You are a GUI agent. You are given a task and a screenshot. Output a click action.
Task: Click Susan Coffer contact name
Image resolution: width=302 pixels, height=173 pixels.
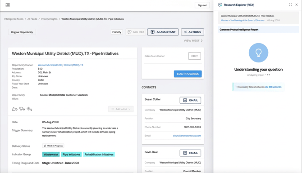pos(152,99)
